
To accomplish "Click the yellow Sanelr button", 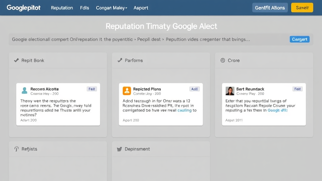I will click(302, 8).
